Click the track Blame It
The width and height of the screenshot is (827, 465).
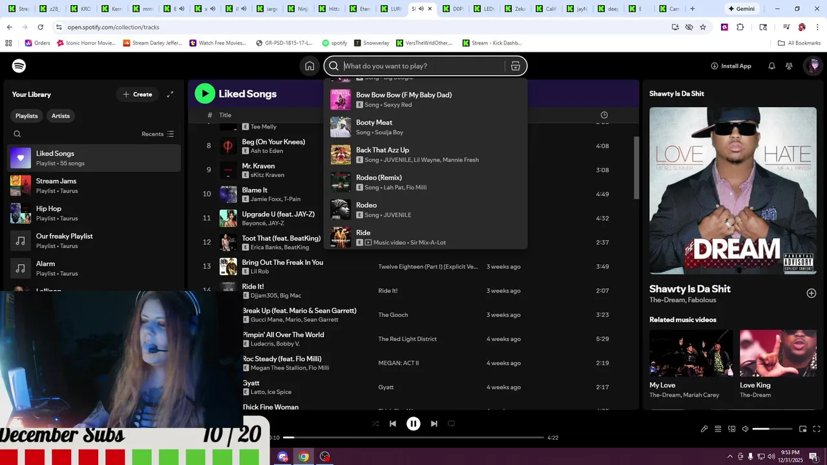[255, 190]
